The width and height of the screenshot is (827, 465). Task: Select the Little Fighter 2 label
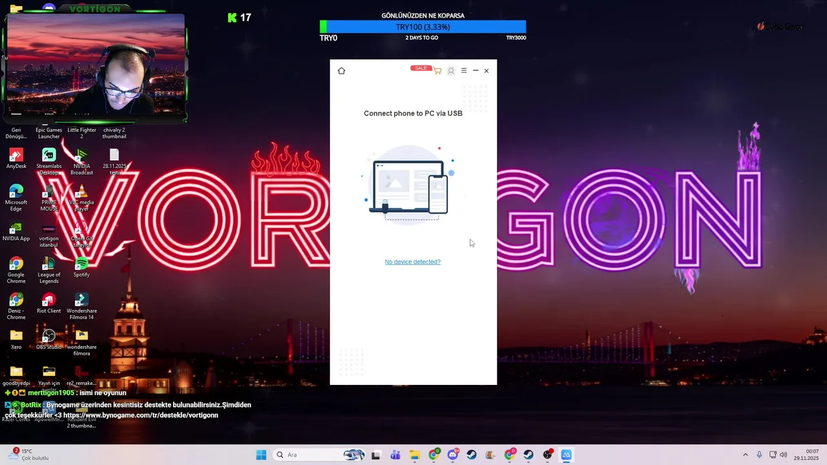pyautogui.click(x=81, y=133)
